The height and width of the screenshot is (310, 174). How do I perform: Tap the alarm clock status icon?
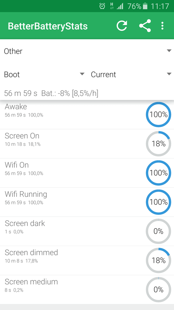102,6
